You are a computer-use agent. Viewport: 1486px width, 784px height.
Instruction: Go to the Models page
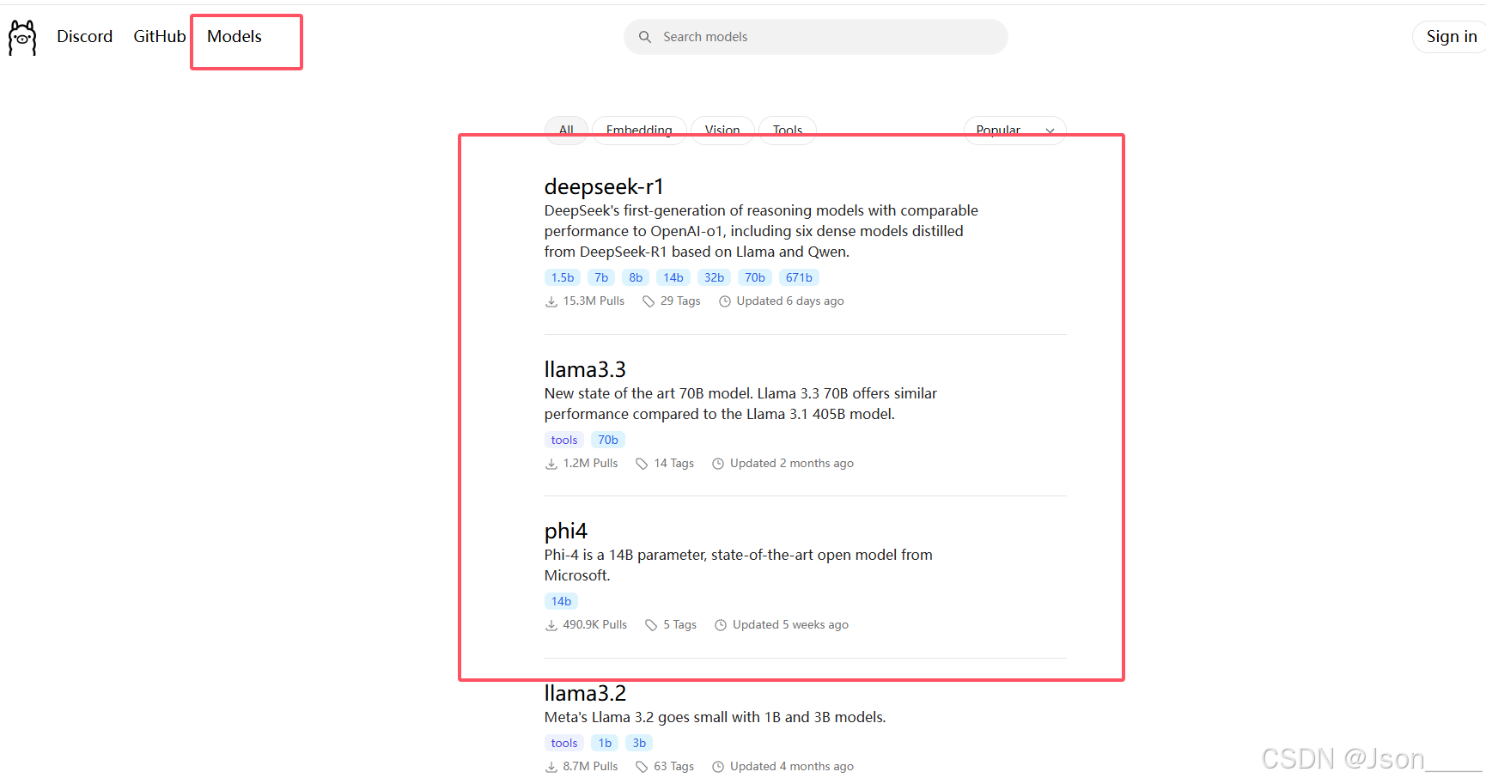coord(234,37)
